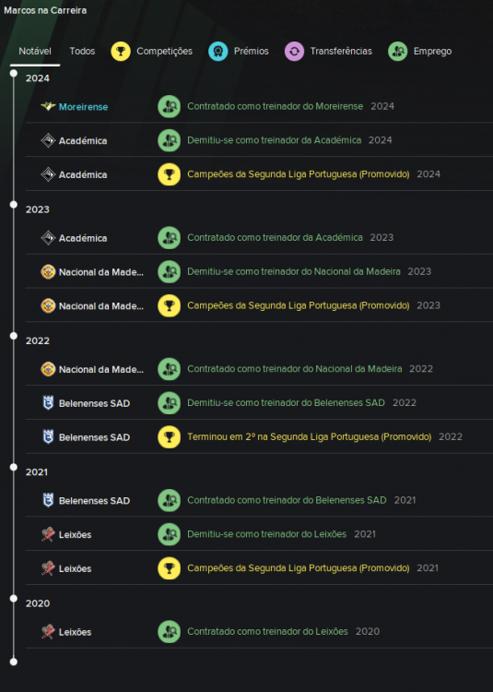
Task: Switch to the Notável tab
Action: coord(35,51)
